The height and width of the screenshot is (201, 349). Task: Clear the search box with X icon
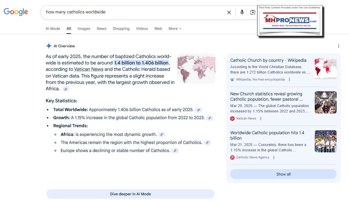(229, 12)
